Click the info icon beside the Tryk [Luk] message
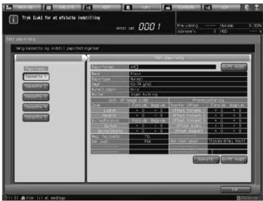 [14, 19]
